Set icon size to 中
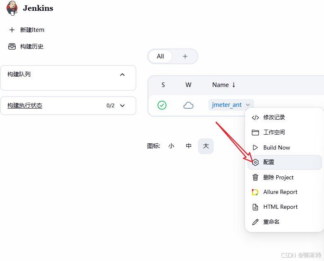This screenshot has height=261, width=324. 188,146
